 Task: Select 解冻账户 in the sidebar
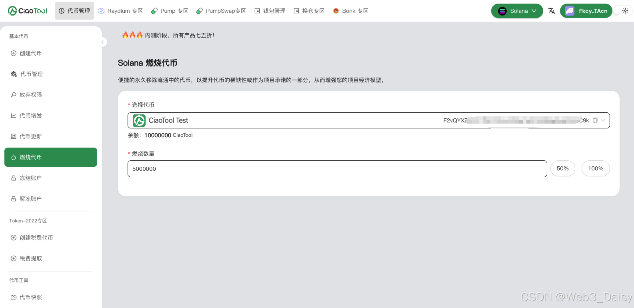point(51,199)
